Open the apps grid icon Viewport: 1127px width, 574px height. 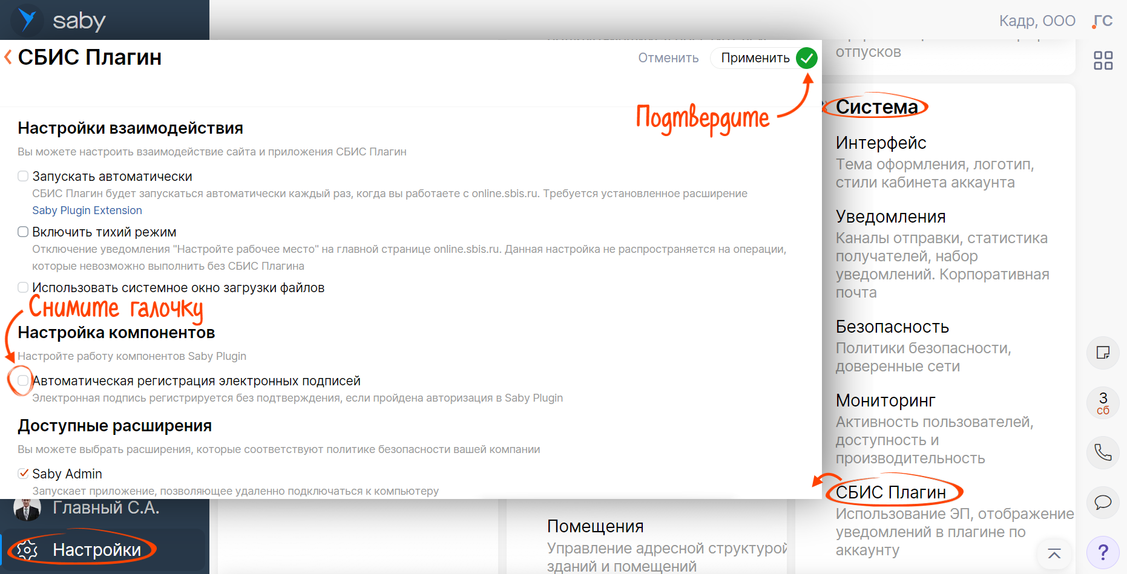point(1103,60)
